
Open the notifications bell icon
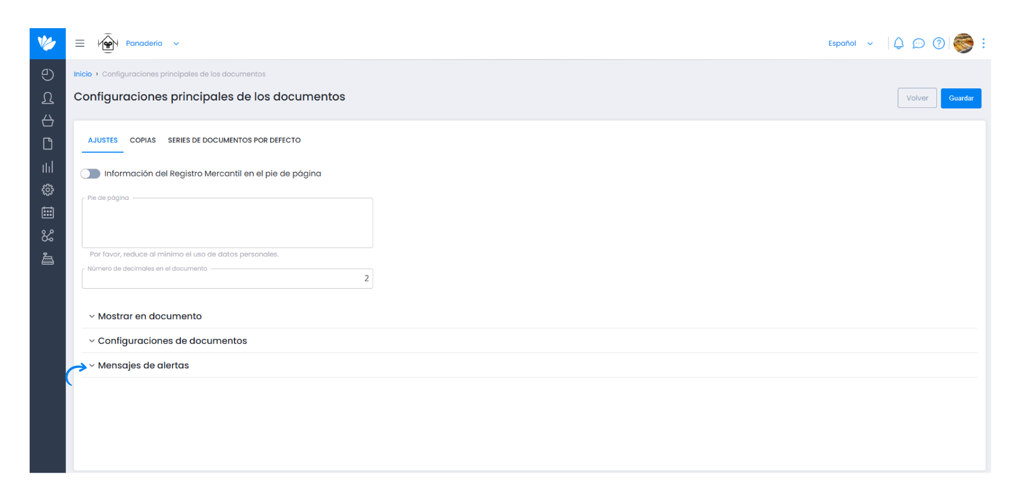point(899,43)
